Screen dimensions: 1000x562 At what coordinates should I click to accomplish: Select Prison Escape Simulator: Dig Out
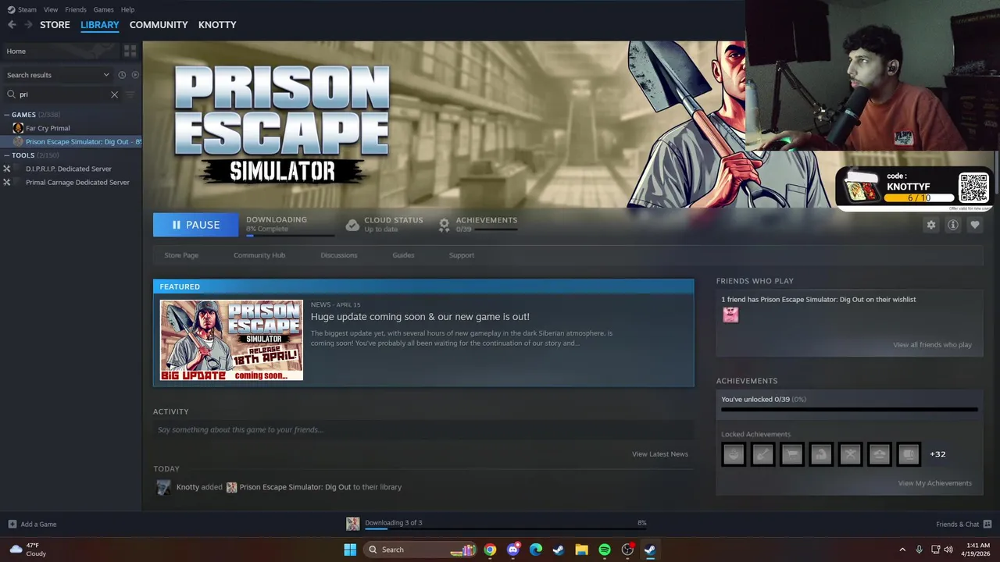(77, 142)
